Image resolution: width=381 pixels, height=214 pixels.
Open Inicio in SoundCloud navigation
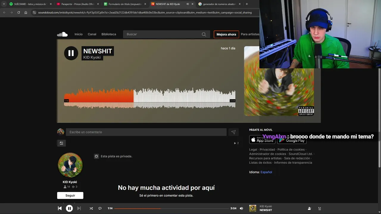[x=79, y=34]
